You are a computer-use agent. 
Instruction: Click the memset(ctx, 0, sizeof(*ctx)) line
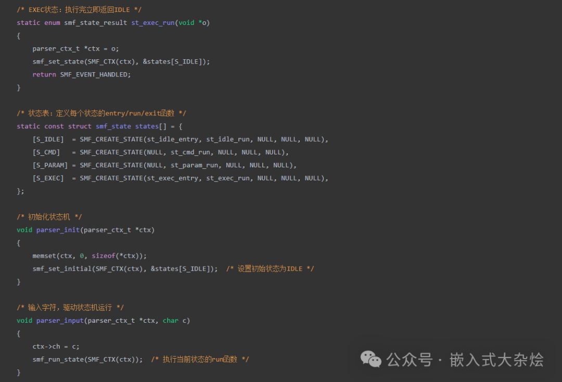click(90, 256)
